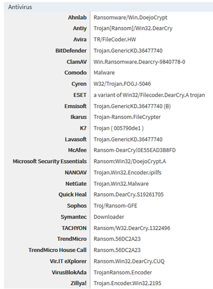Select NANOAV Trojan.Win32.Encoder.ipilfs result

tap(127, 172)
